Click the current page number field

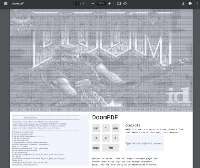(77, 4)
